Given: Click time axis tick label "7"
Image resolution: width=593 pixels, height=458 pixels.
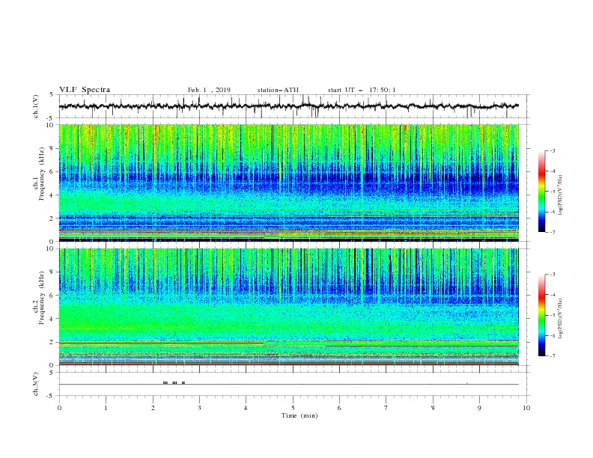Looking at the screenshot, I should [x=386, y=408].
